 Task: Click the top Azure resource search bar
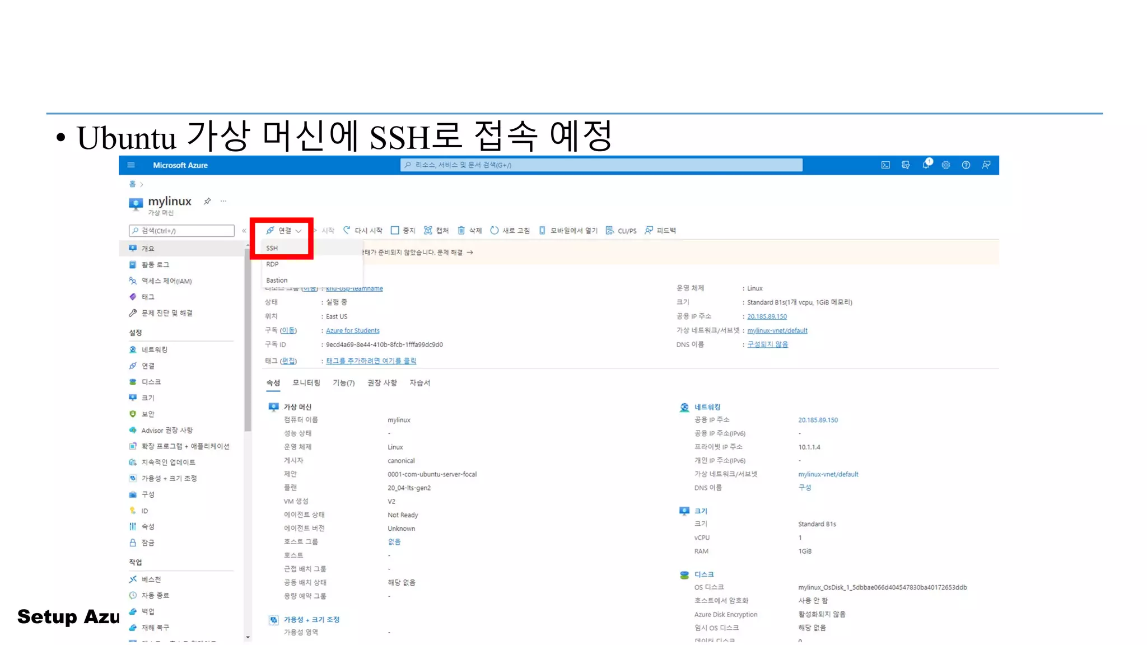(x=601, y=165)
